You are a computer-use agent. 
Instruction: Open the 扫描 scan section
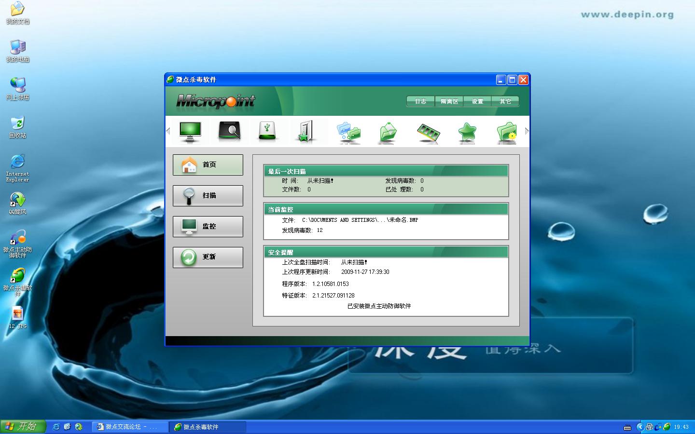(x=208, y=196)
